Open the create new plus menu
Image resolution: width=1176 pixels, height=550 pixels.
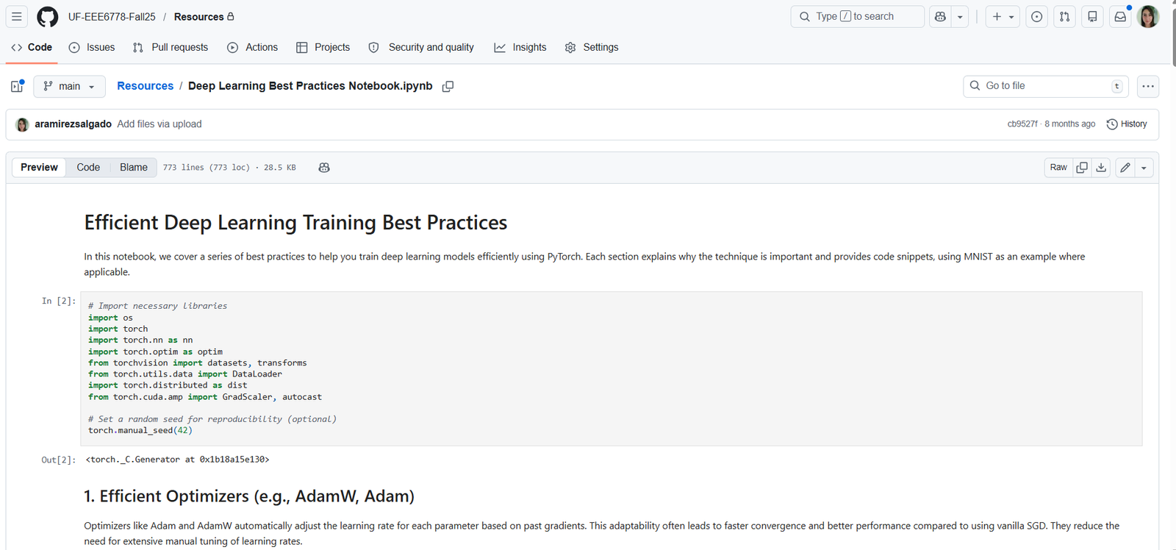click(x=1003, y=16)
